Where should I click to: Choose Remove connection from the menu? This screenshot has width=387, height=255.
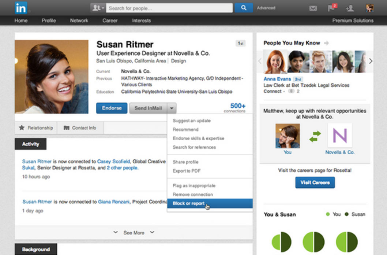[192, 195]
